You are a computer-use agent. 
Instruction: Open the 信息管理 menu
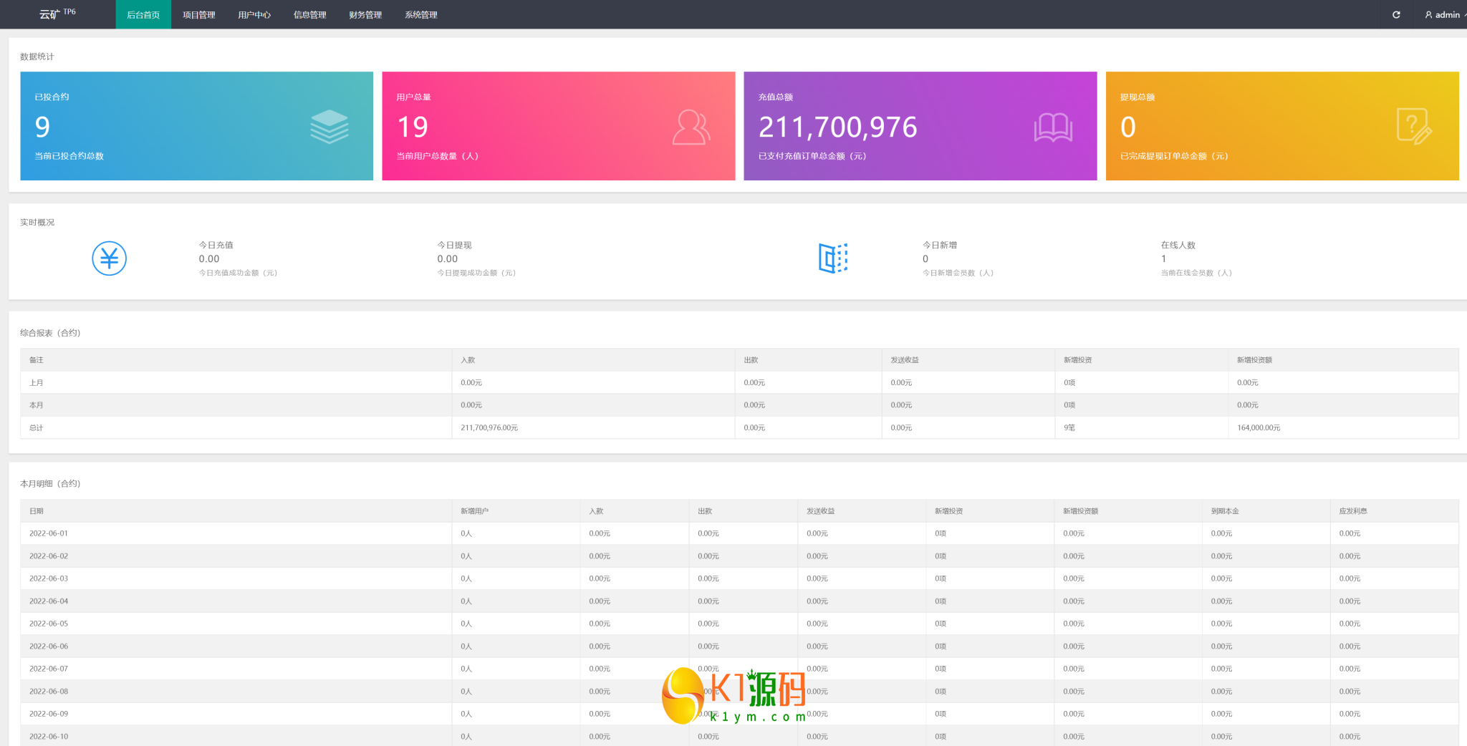click(x=309, y=14)
